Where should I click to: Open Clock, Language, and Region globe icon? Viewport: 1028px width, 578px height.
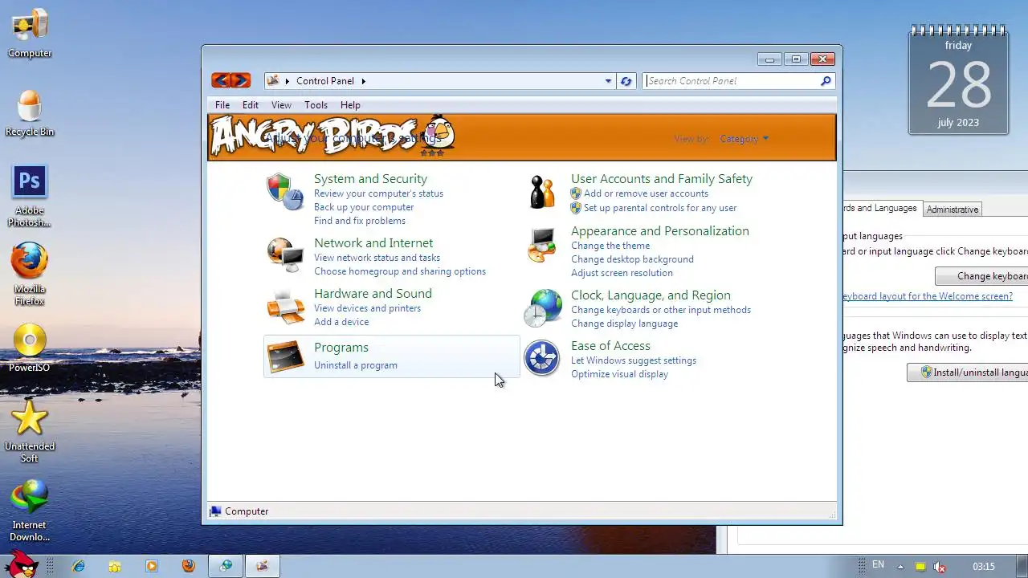543,308
